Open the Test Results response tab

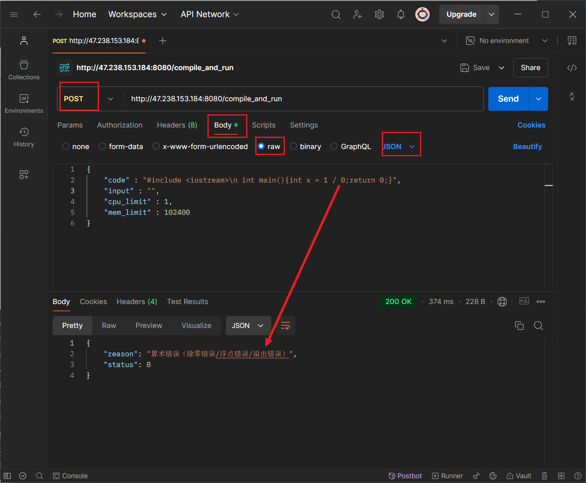pyautogui.click(x=187, y=302)
